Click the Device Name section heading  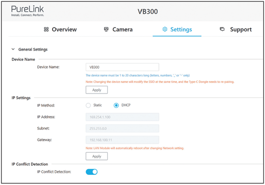tap(23, 59)
